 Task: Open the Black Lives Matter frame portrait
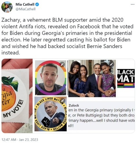pos(51,114)
